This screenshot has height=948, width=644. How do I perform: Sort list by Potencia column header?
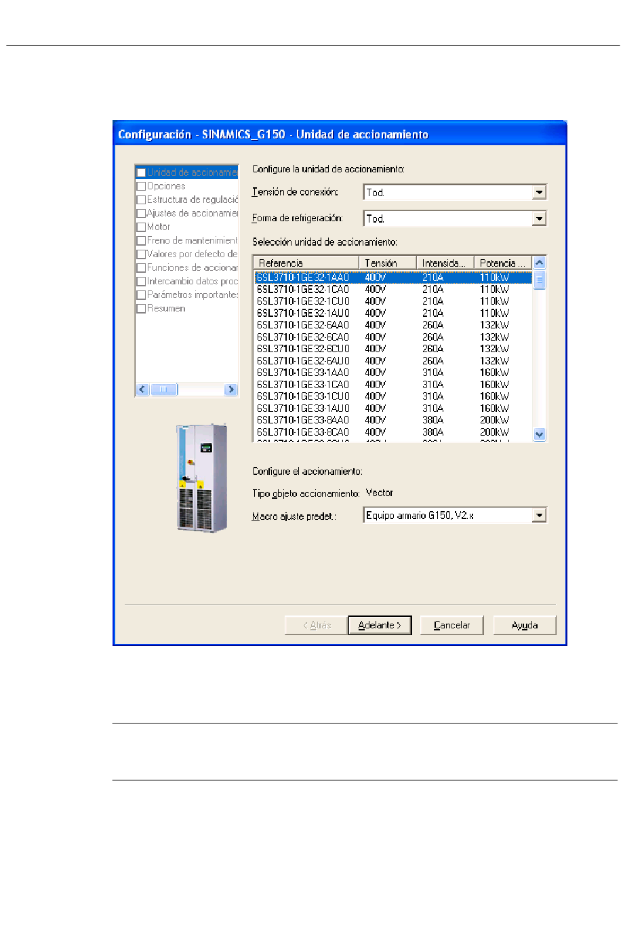pyautogui.click(x=503, y=263)
